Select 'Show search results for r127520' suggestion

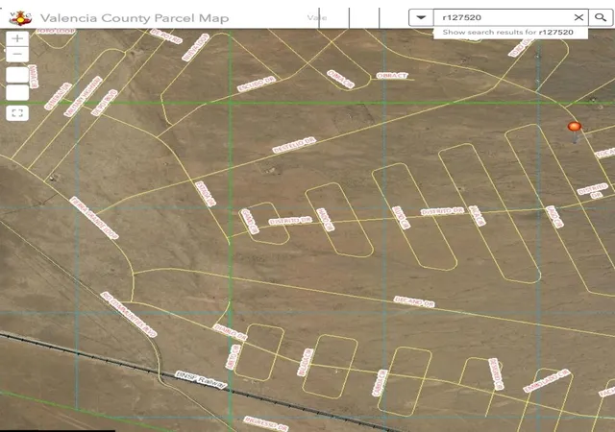[510, 33]
